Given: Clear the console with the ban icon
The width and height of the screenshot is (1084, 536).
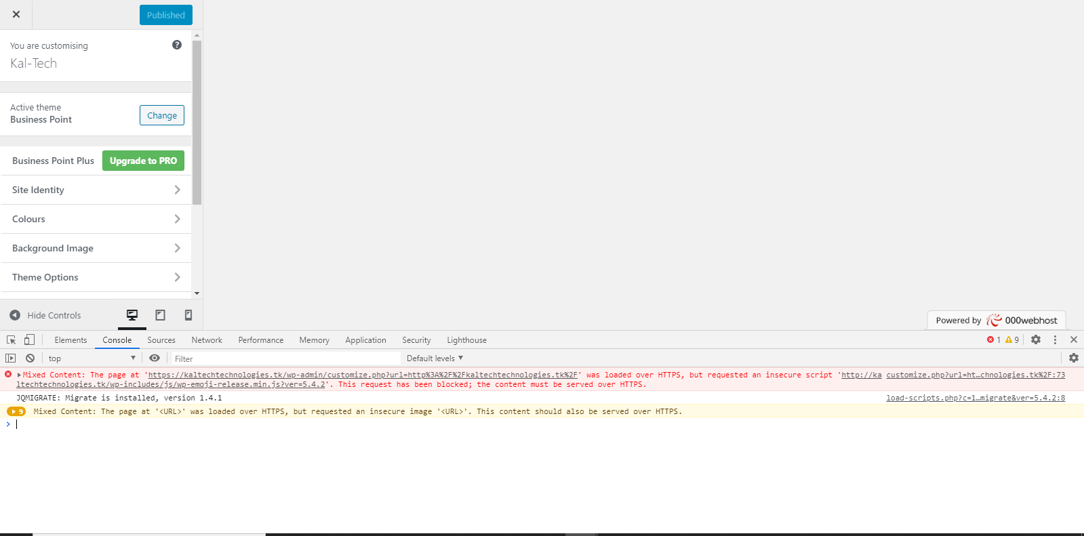Looking at the screenshot, I should pos(30,358).
